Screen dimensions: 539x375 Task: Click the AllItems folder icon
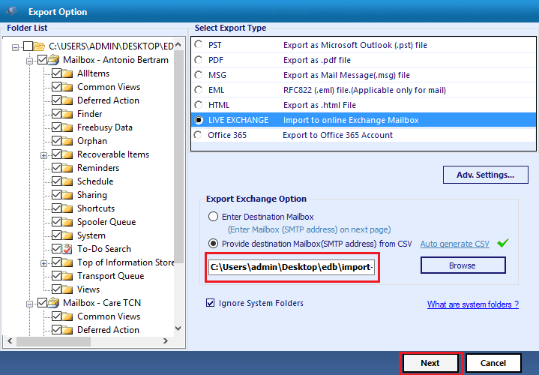[x=67, y=73]
